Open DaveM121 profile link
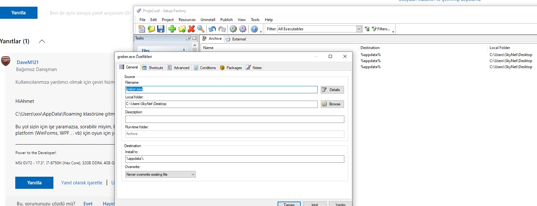The width and height of the screenshot is (537, 206). pos(28,62)
